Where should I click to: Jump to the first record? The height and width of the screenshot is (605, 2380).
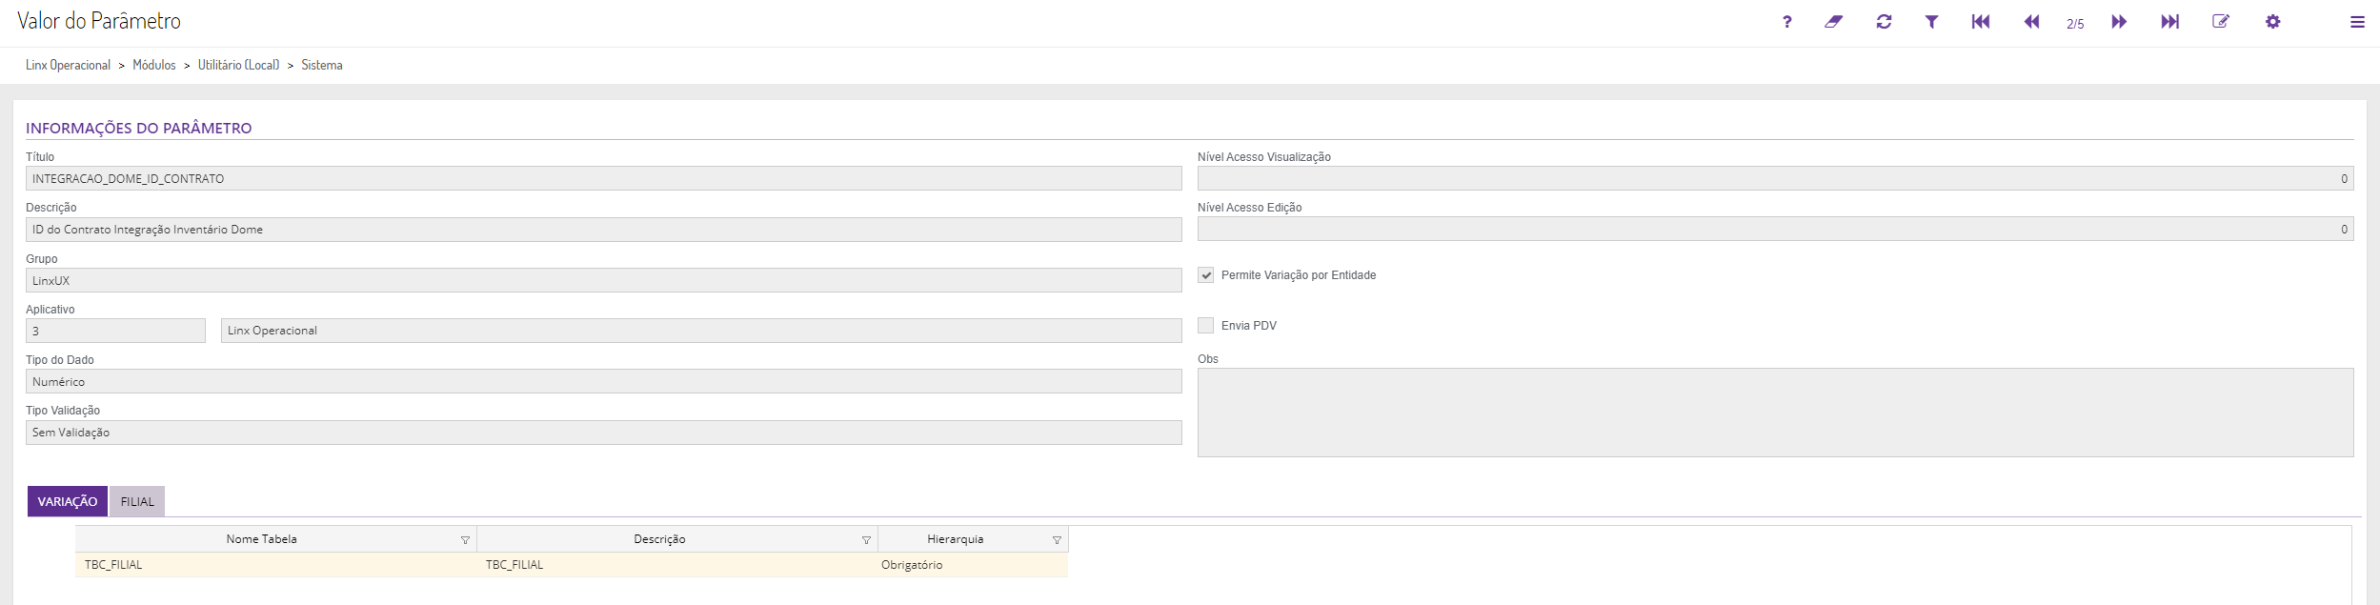coord(1981,22)
